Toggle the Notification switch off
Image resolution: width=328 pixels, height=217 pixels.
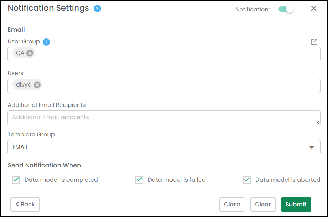click(286, 9)
